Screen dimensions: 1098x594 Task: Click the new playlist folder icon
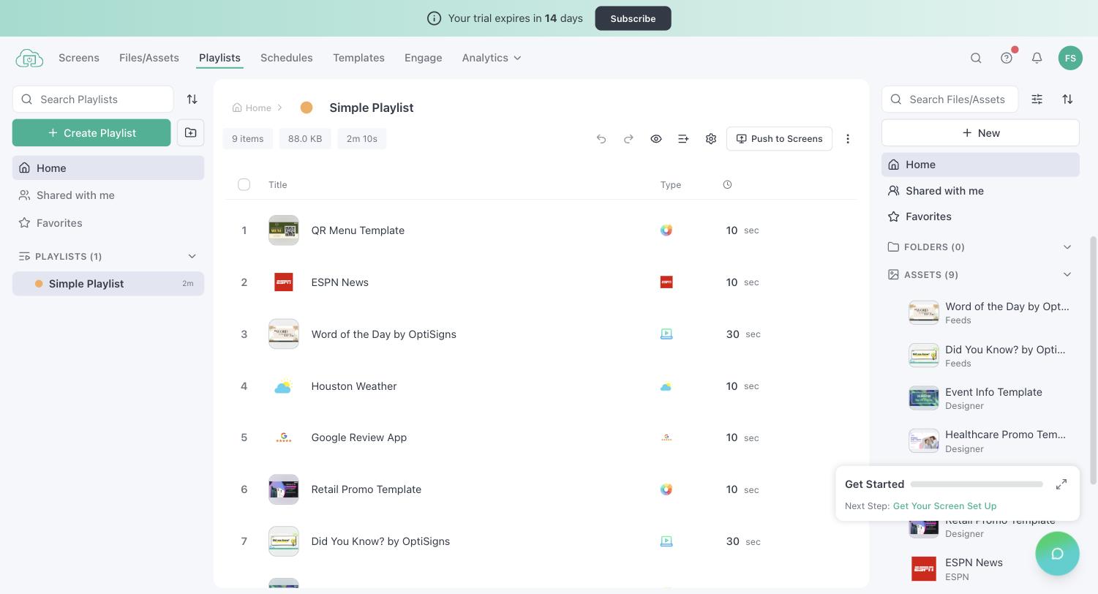tap(190, 133)
